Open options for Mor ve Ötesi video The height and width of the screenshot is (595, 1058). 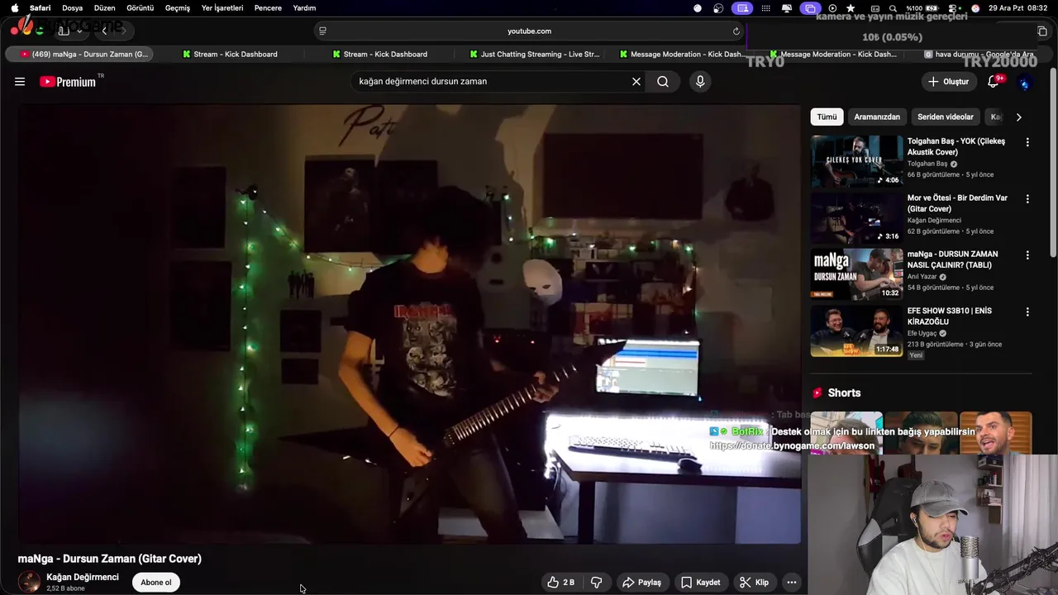coord(1027,199)
